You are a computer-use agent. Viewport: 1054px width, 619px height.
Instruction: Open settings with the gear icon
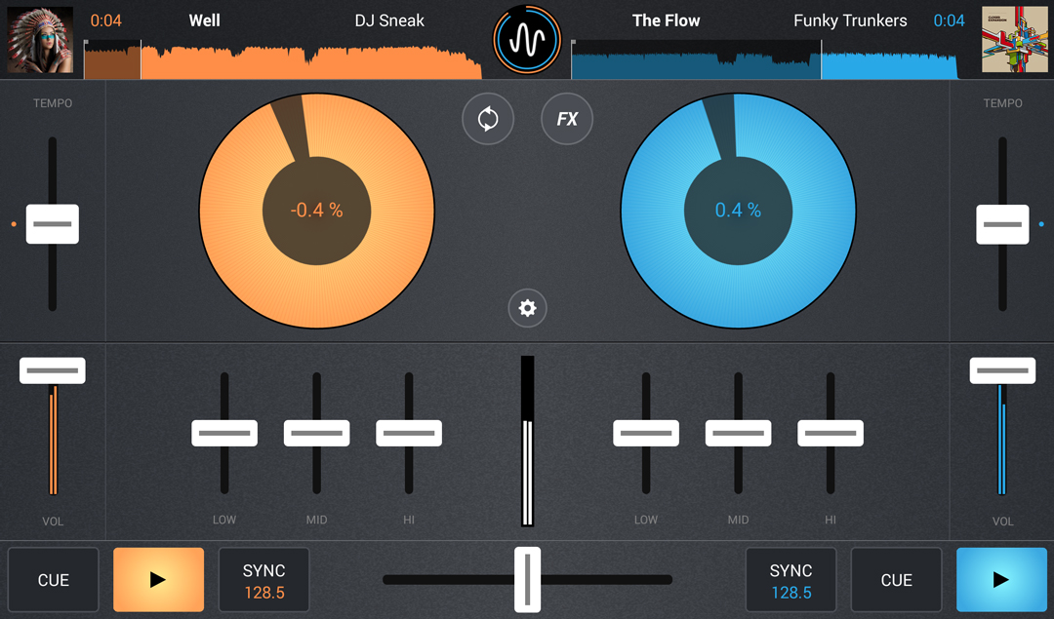(x=527, y=309)
